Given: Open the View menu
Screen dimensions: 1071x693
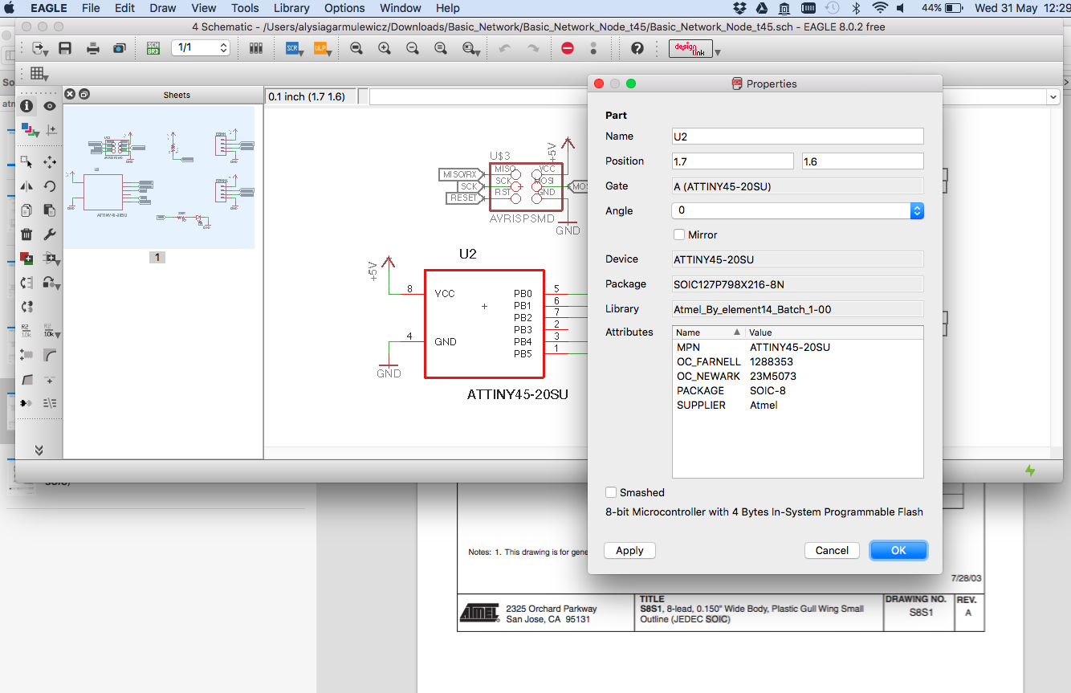Looking at the screenshot, I should 204,8.
